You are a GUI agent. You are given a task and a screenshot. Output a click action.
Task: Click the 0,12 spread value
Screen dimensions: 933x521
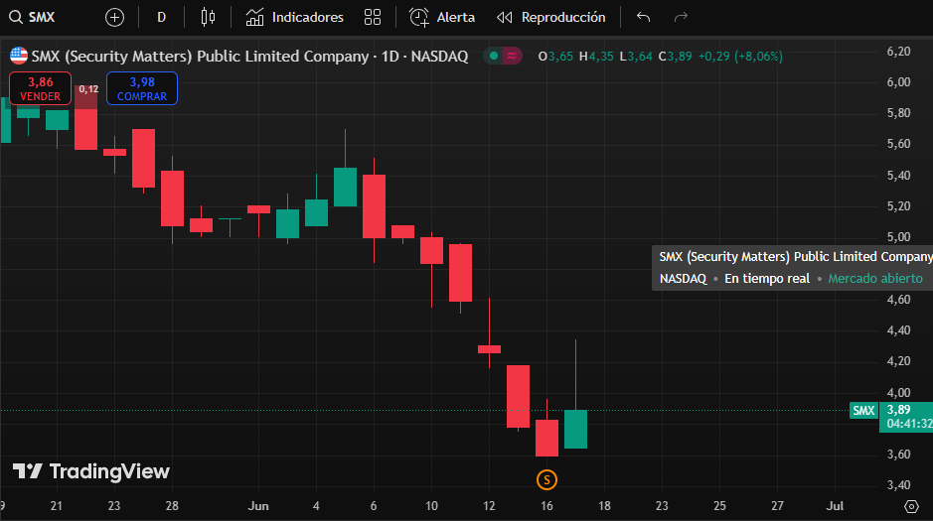(88, 89)
